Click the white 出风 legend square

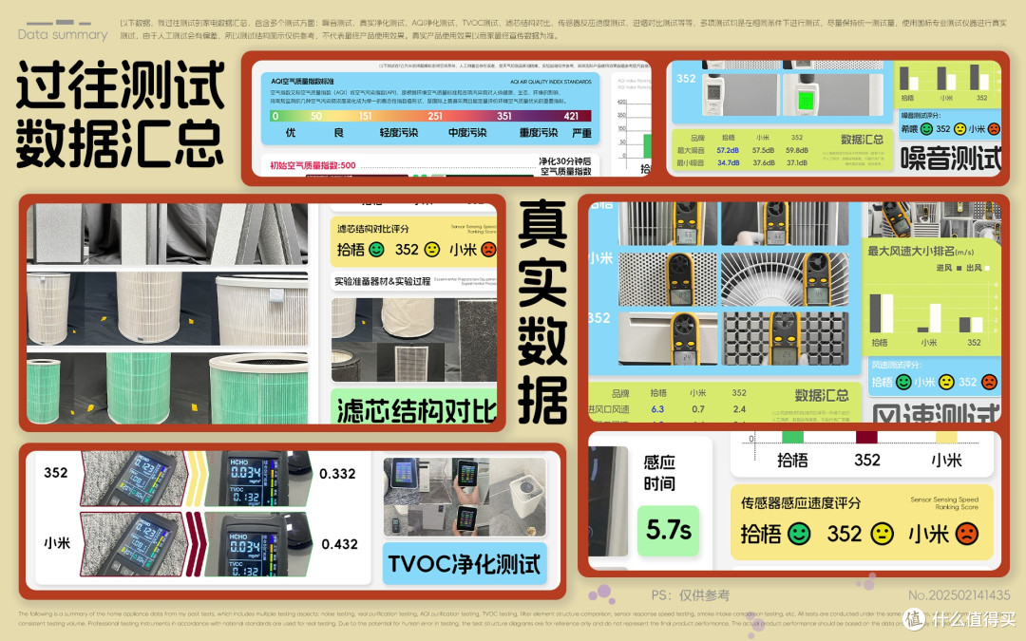(987, 268)
